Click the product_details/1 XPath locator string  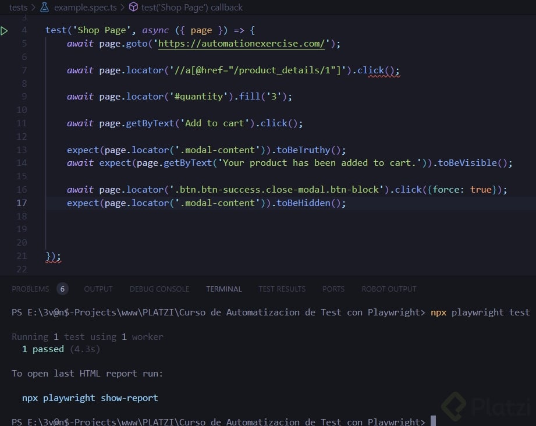(258, 70)
